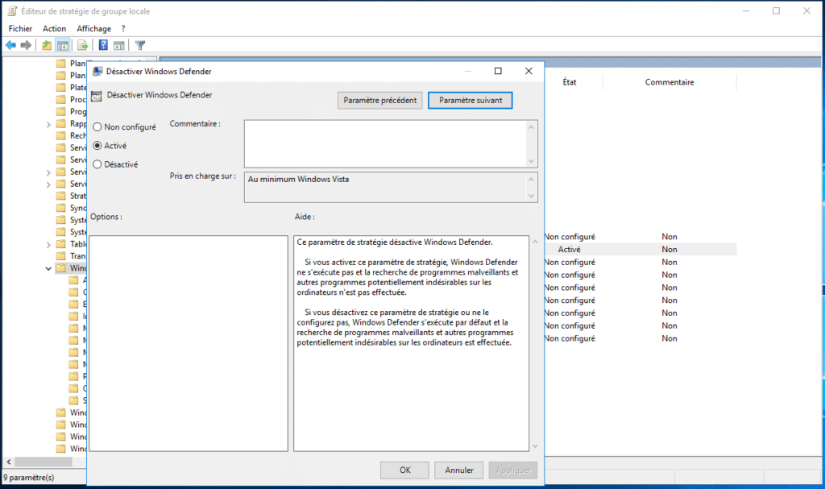Click the Paramètre précédent button
The height and width of the screenshot is (489, 825).
tap(380, 101)
